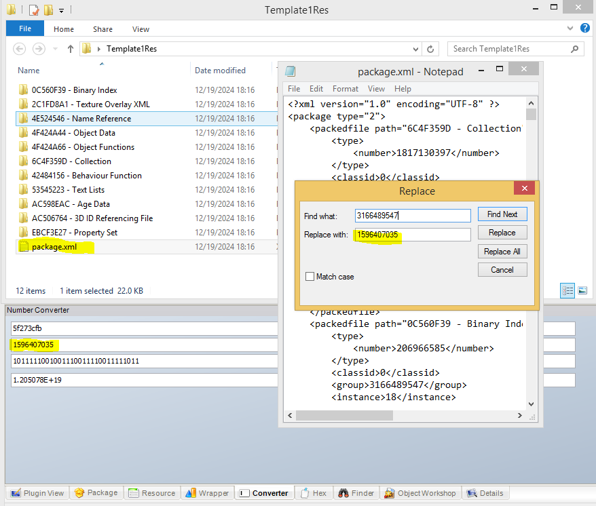
Task: Open Notepad Help menu
Action: click(403, 88)
